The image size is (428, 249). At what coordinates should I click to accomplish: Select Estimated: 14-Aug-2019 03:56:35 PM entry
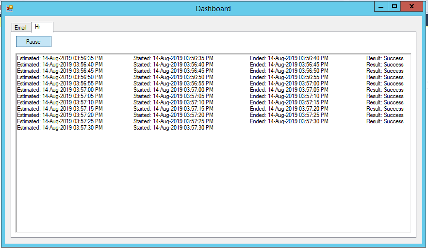60,58
